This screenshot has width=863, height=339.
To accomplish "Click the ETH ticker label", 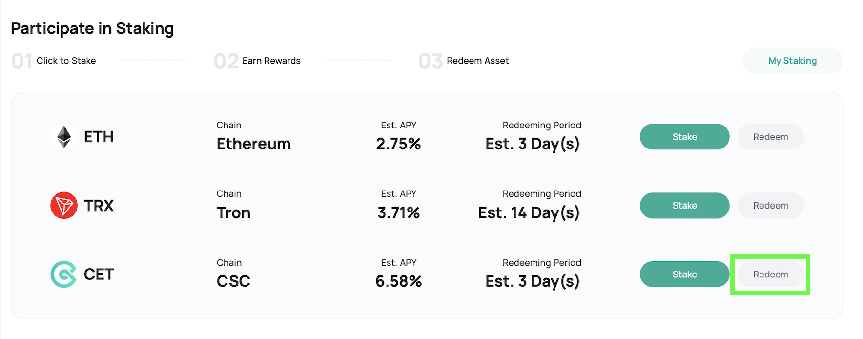I will [x=99, y=137].
